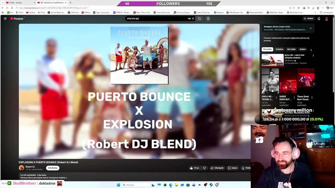Image resolution: width=335 pixels, height=188 pixels.
Task: Close the WYSPA - YouTube tab
Action: coord(35,3)
